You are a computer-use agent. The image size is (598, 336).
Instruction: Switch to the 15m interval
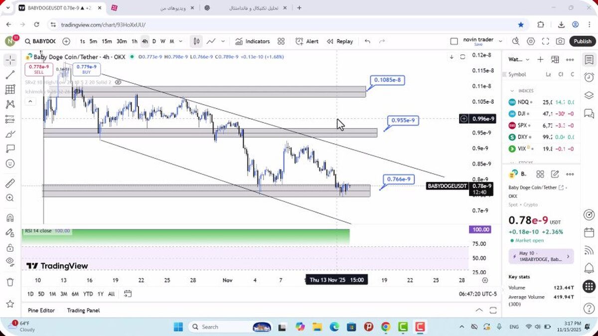[x=107, y=41]
